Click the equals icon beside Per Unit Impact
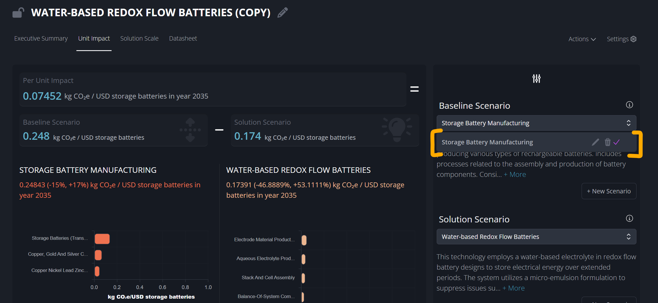The height and width of the screenshot is (303, 658). click(x=414, y=89)
